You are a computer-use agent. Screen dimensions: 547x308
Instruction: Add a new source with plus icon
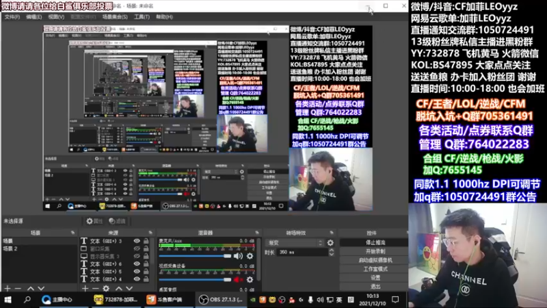coord(85,288)
